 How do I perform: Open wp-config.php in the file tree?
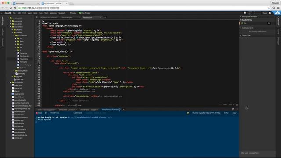pos(19,111)
